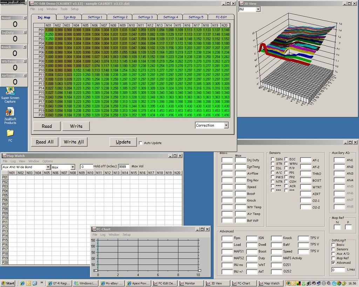Click the Start button in taskbar
The image size is (359, 287).
(8, 283)
